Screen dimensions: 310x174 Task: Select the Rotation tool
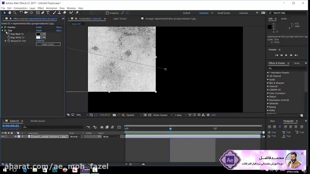pyautogui.click(x=21, y=13)
